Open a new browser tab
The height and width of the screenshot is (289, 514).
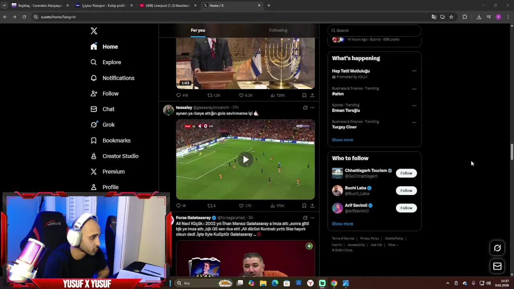pyautogui.click(x=269, y=6)
